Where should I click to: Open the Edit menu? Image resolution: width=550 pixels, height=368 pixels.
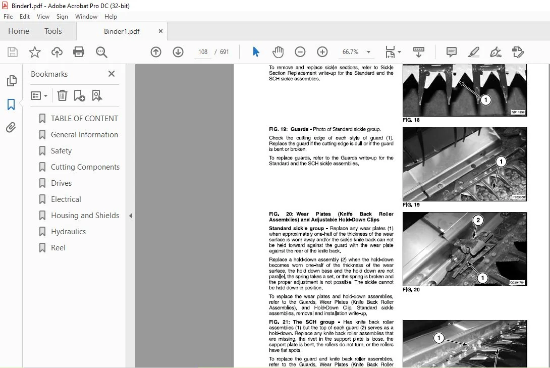[25, 17]
